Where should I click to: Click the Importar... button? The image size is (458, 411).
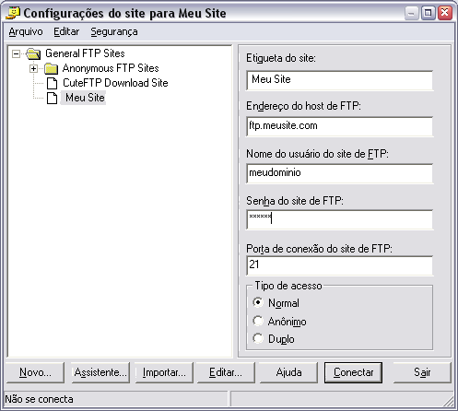(x=164, y=372)
